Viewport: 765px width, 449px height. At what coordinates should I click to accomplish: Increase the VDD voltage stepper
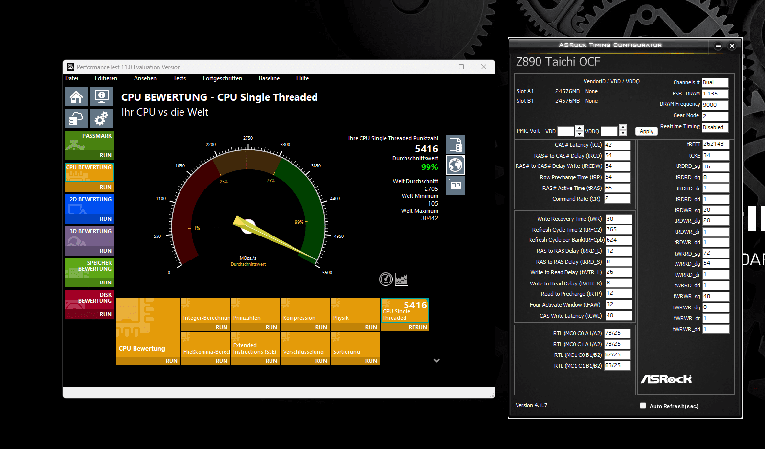click(579, 128)
